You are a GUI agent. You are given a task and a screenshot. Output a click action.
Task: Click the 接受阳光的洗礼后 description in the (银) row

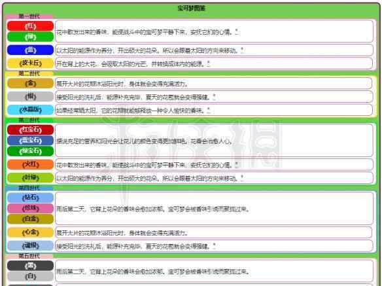tap(133, 98)
